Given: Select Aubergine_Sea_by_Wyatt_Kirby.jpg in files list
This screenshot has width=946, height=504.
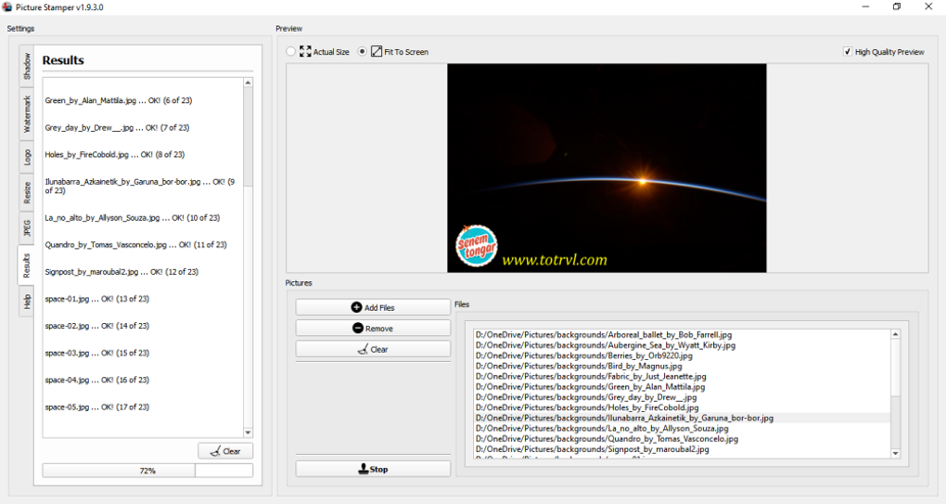Looking at the screenshot, I should point(683,345).
